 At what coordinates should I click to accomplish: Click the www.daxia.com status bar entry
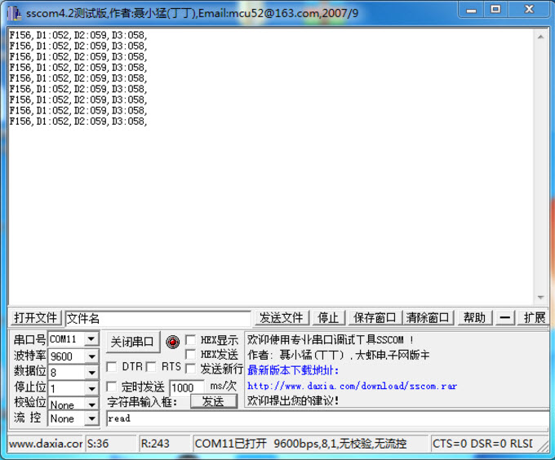click(x=46, y=444)
